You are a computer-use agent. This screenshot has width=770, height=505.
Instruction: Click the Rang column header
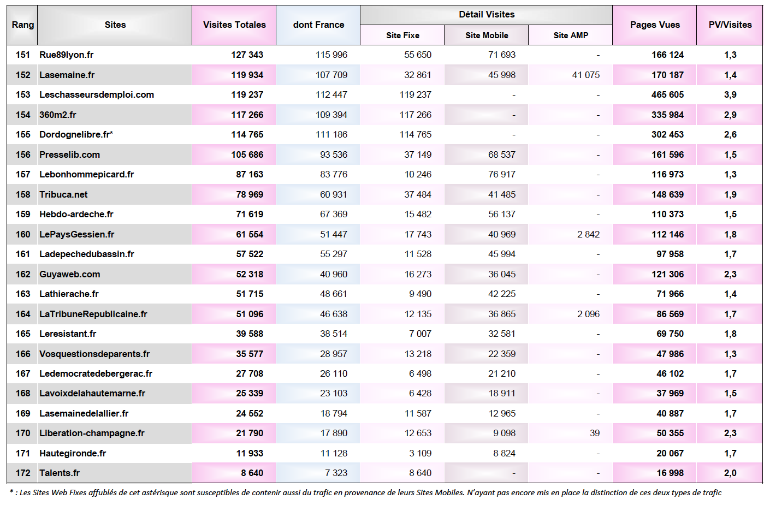coord(23,25)
